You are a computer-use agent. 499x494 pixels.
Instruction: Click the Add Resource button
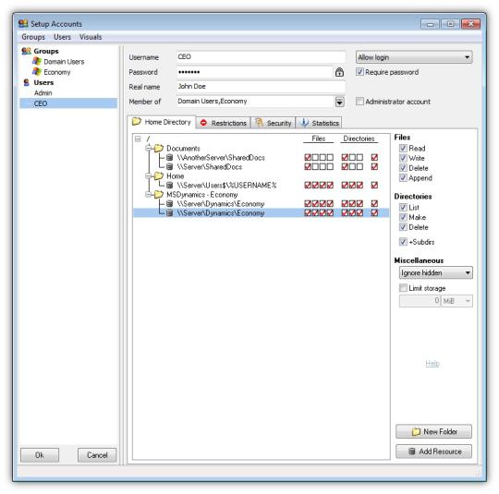(x=433, y=452)
